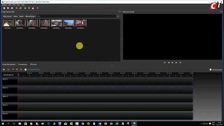Open the Bestand menu
Image resolution: width=224 pixels, height=126 pixels.
click(x=5, y=5)
